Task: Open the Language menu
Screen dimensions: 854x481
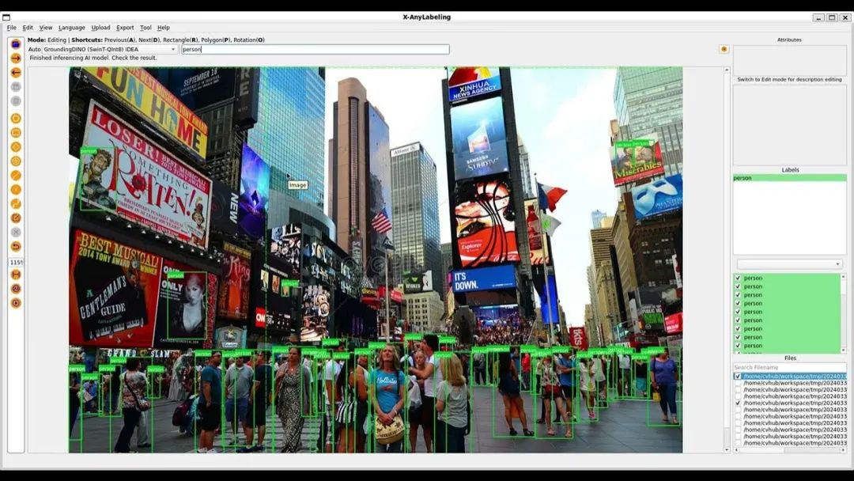Action: point(71,28)
